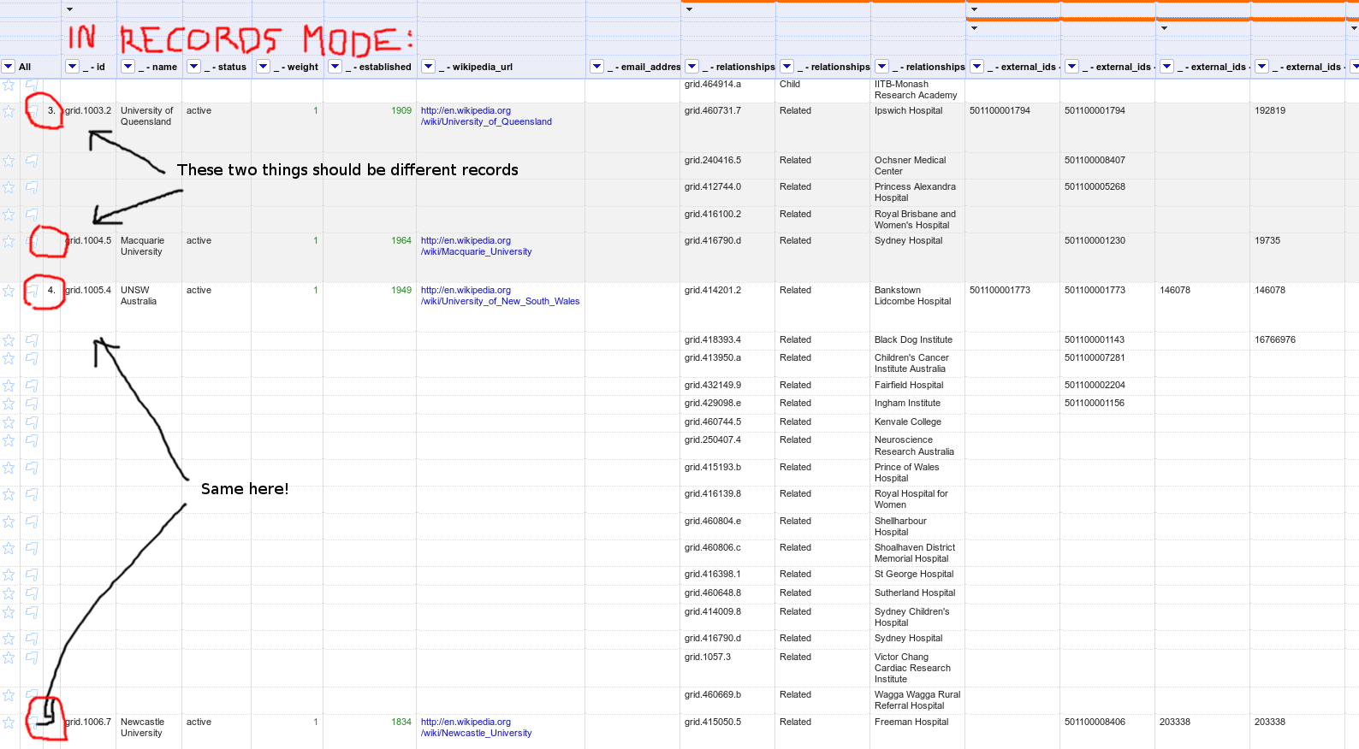Screen dimensions: 1359x749
Task: Flag the Sydney Children's Hospital row
Action: click(32, 612)
